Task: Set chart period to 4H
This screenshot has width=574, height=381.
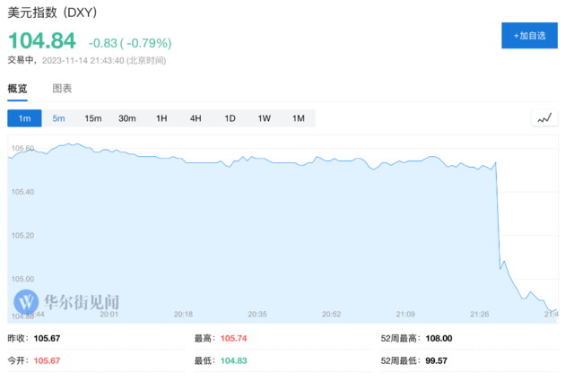Action: [196, 118]
